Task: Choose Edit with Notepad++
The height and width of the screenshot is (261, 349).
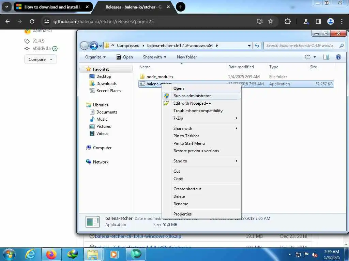Action: 201,103
